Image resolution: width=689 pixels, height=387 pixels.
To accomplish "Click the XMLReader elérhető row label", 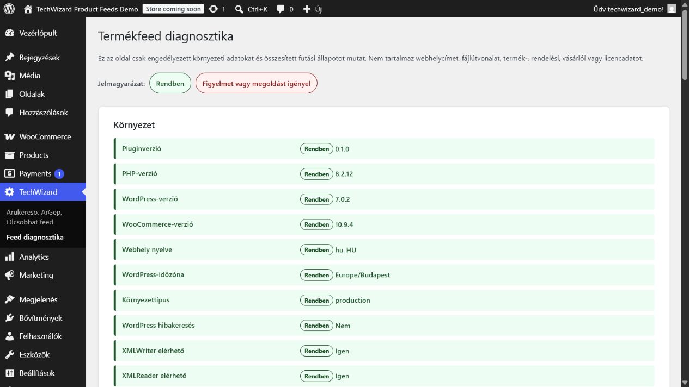I will pos(154,376).
